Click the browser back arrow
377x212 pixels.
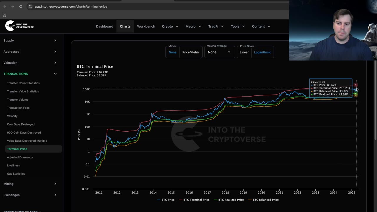5,6
